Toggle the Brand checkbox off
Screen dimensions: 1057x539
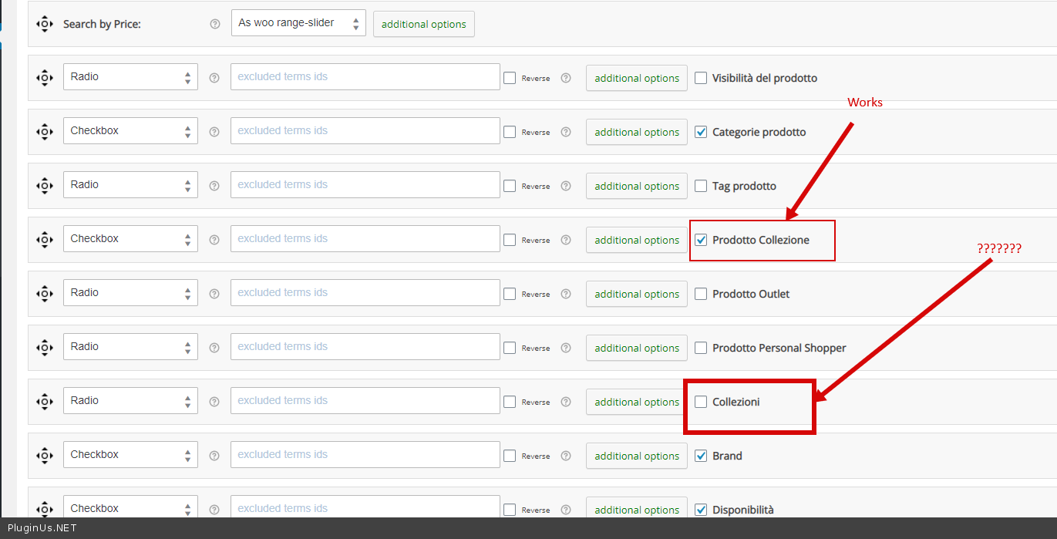click(x=701, y=456)
